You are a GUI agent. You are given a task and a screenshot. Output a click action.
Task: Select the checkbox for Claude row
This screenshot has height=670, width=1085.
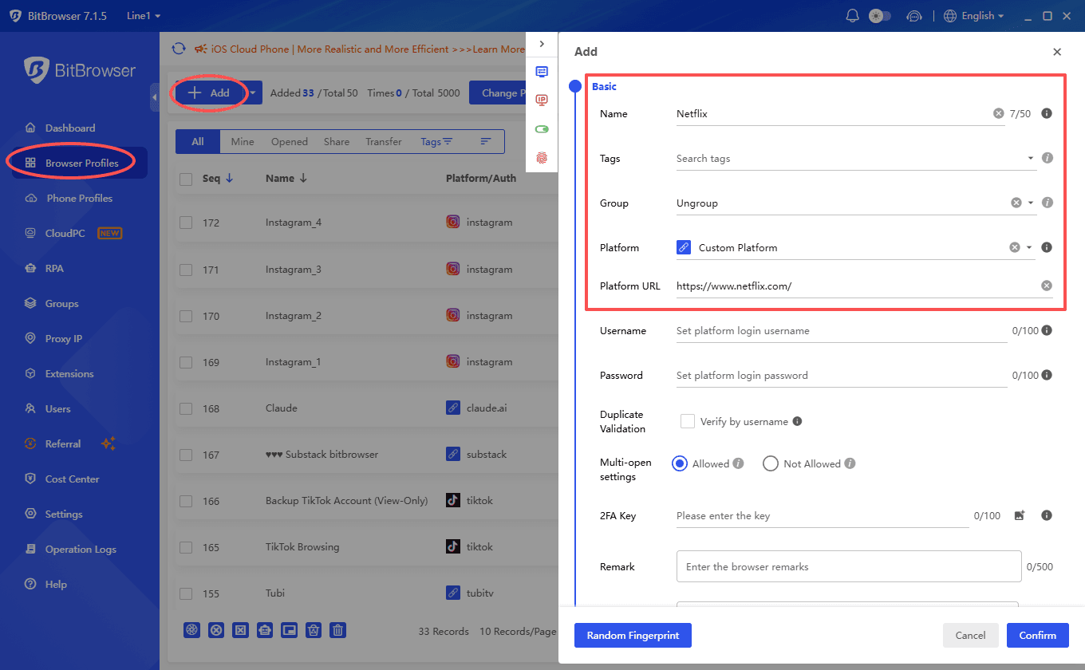(186, 408)
